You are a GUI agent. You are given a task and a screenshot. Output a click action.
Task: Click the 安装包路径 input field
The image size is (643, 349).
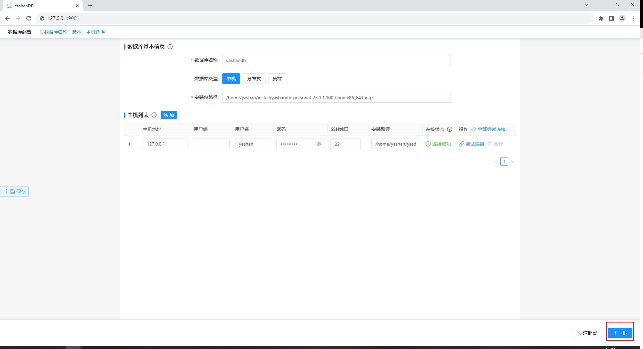coord(337,97)
